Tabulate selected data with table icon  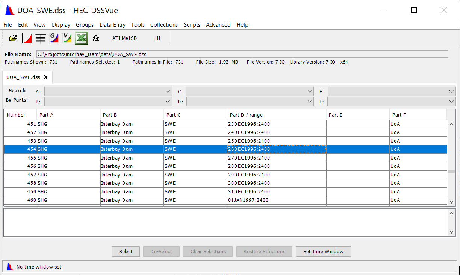coord(41,38)
